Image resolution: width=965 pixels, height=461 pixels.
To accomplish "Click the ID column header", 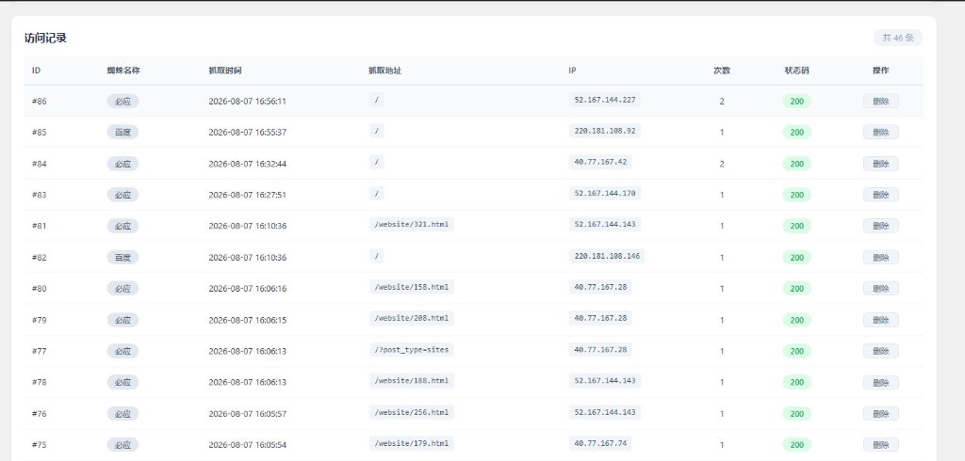I will 37,71.
